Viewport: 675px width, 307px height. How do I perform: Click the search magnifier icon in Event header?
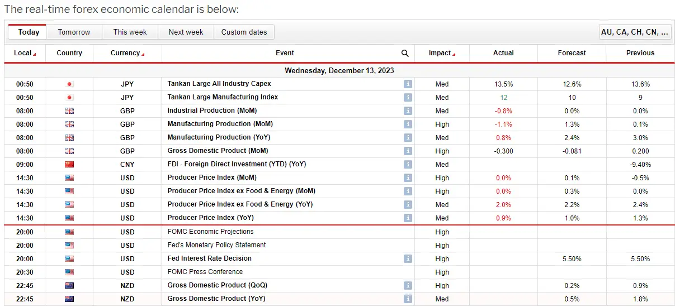(405, 53)
